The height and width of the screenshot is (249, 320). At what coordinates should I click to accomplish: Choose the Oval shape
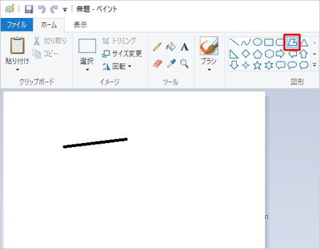[x=257, y=42]
